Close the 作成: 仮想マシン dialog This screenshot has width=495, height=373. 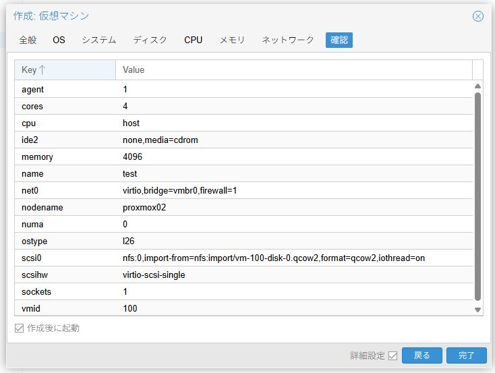click(478, 16)
